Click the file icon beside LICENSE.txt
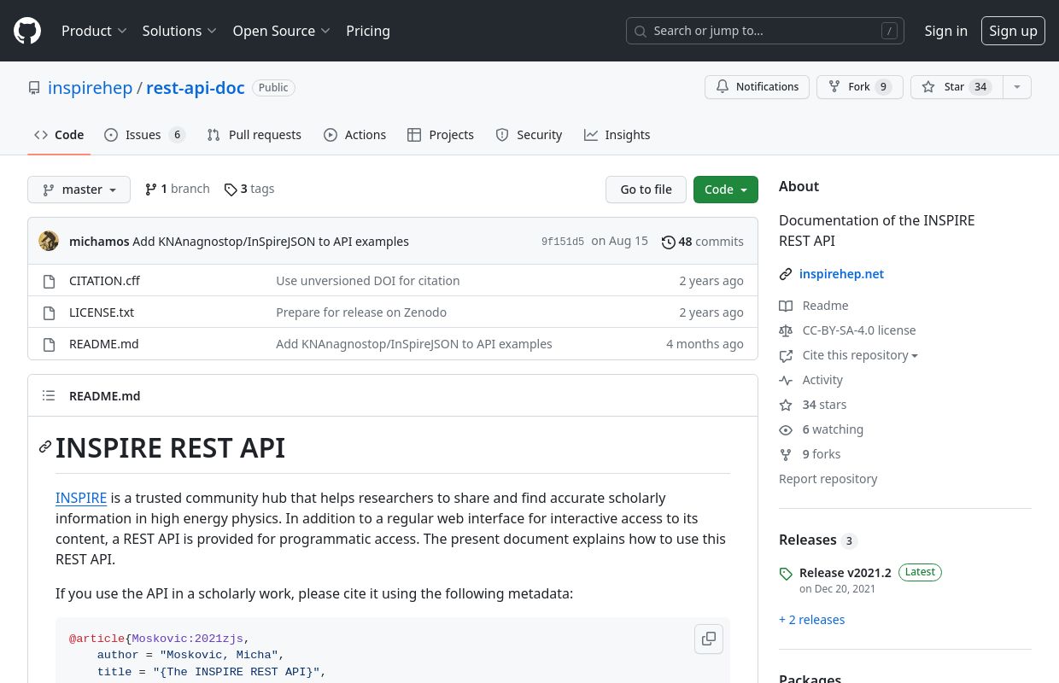The image size is (1059, 683). [x=49, y=312]
